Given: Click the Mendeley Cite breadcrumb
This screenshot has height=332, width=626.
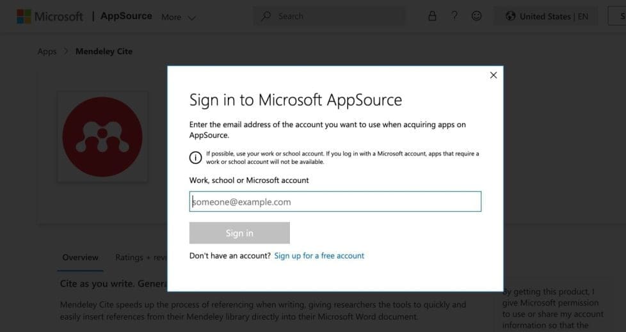Looking at the screenshot, I should tap(104, 51).
